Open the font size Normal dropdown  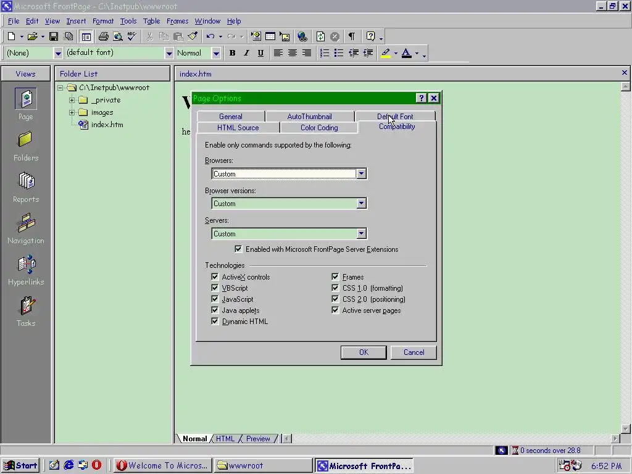tap(216, 53)
